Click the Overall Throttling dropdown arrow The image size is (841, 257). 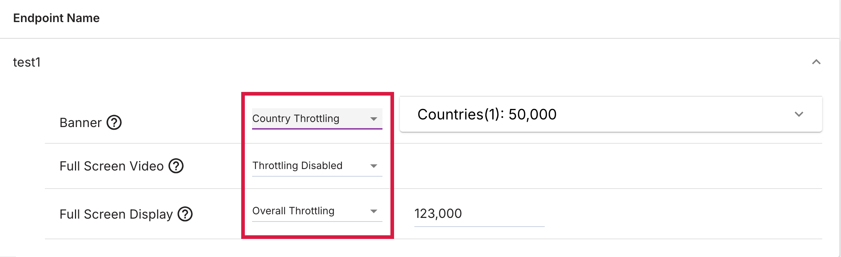(x=374, y=211)
